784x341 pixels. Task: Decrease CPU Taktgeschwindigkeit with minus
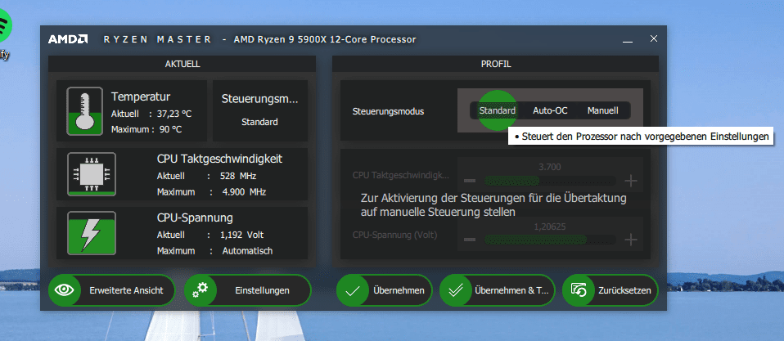tap(470, 181)
